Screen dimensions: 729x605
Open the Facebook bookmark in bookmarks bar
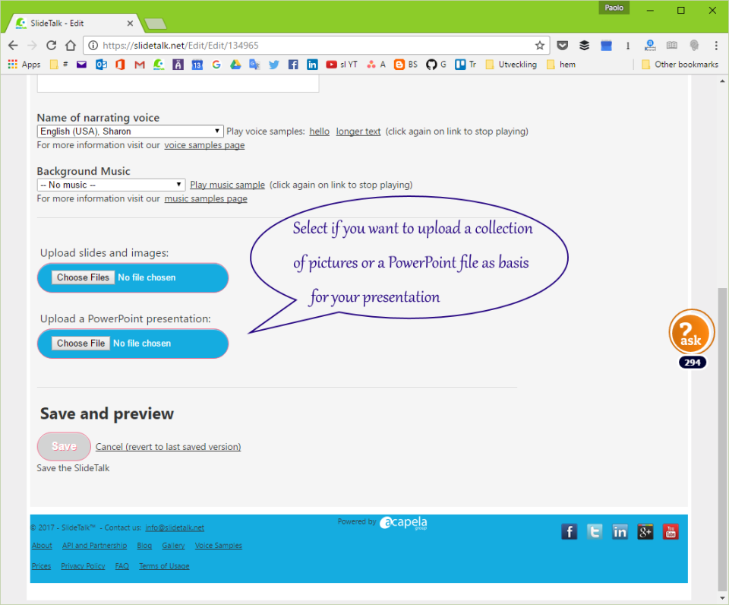[293, 64]
